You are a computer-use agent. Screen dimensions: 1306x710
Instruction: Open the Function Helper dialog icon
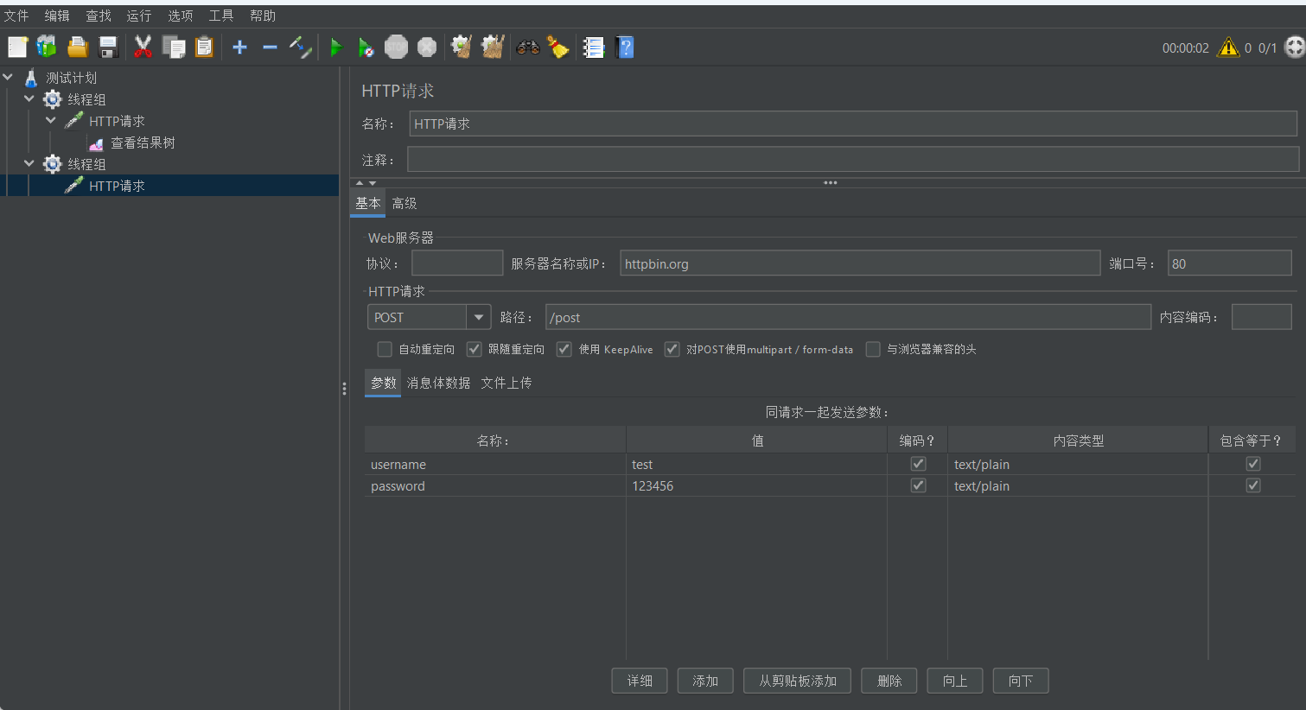coord(593,47)
